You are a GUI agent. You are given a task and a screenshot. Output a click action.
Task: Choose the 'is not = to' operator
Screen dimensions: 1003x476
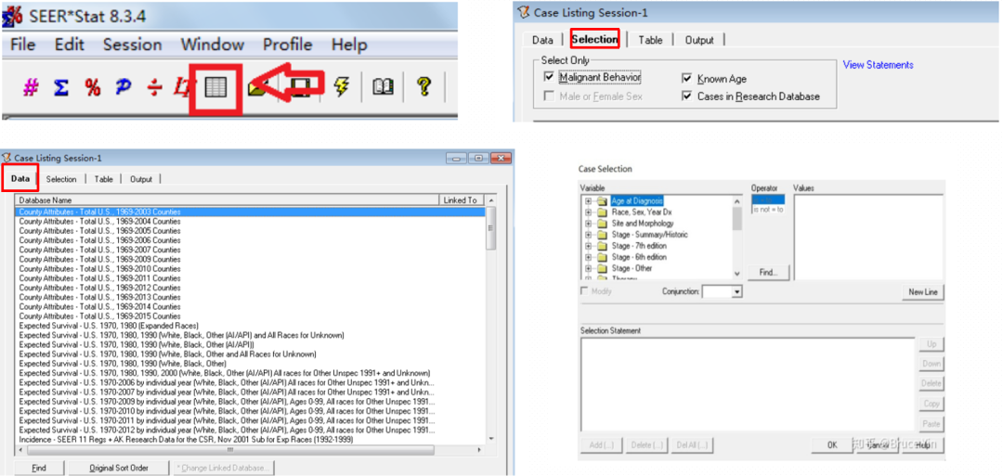click(766, 210)
